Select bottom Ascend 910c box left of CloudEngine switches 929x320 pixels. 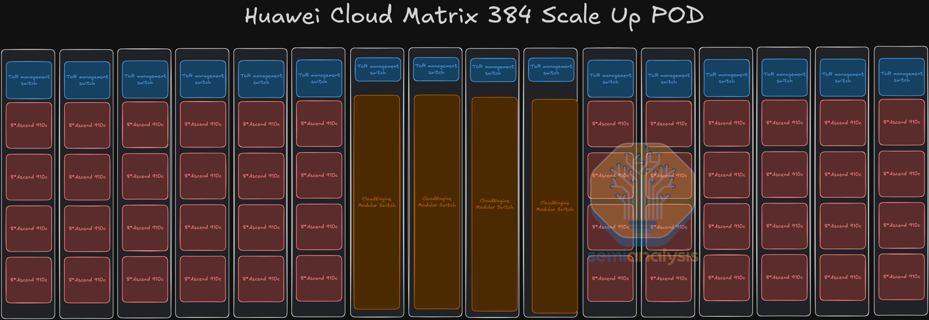(x=319, y=278)
